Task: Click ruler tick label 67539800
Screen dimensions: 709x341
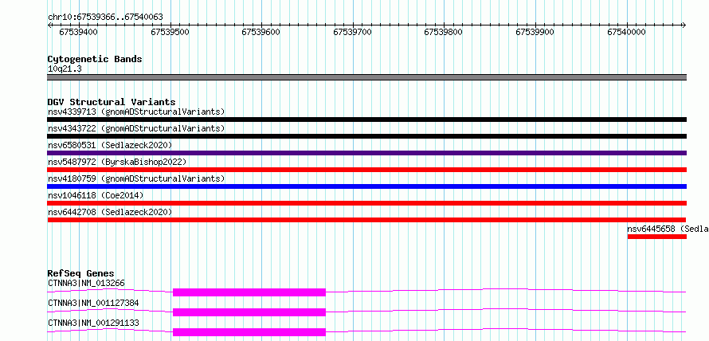Action: point(444,32)
